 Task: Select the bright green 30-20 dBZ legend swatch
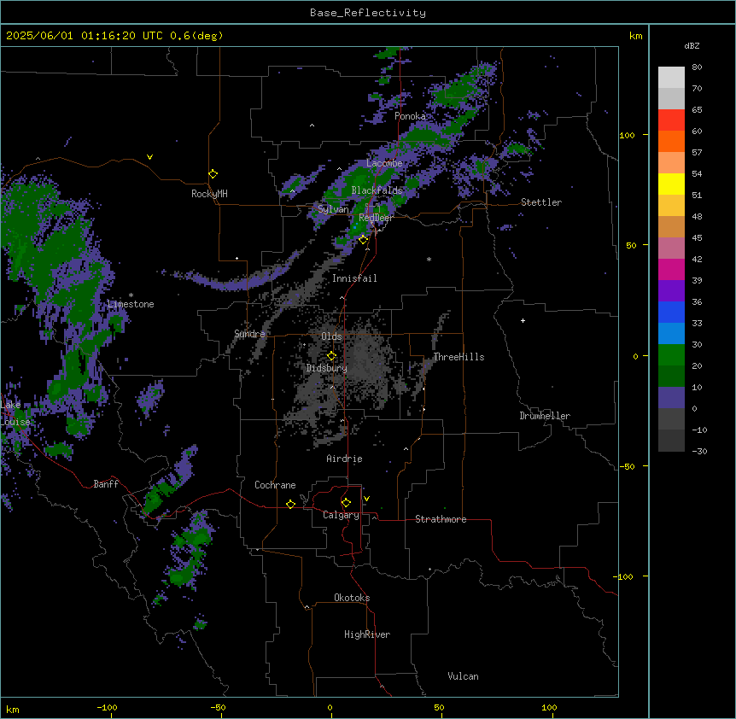tap(671, 355)
